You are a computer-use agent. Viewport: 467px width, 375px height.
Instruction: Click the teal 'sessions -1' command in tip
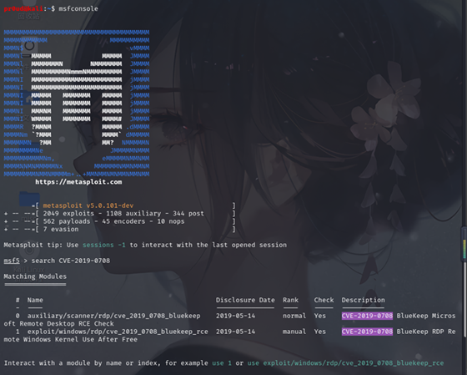[104, 245]
